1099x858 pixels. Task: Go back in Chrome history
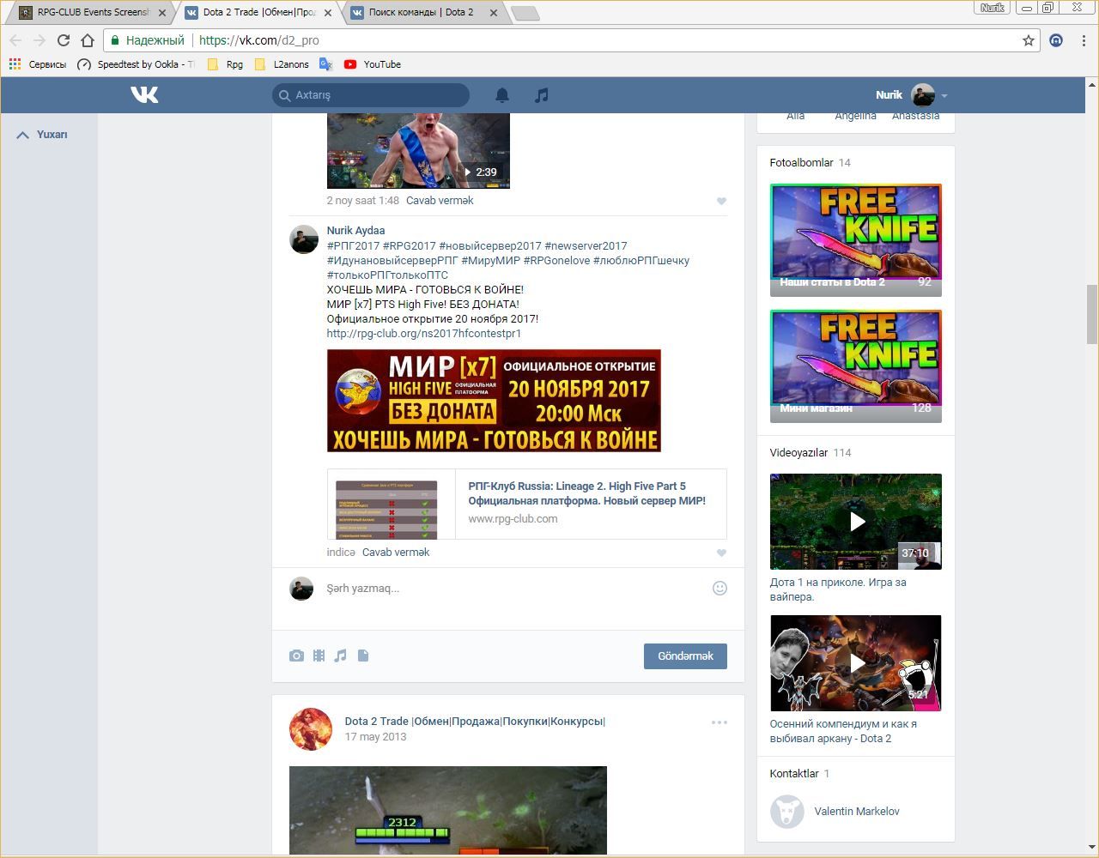(15, 40)
